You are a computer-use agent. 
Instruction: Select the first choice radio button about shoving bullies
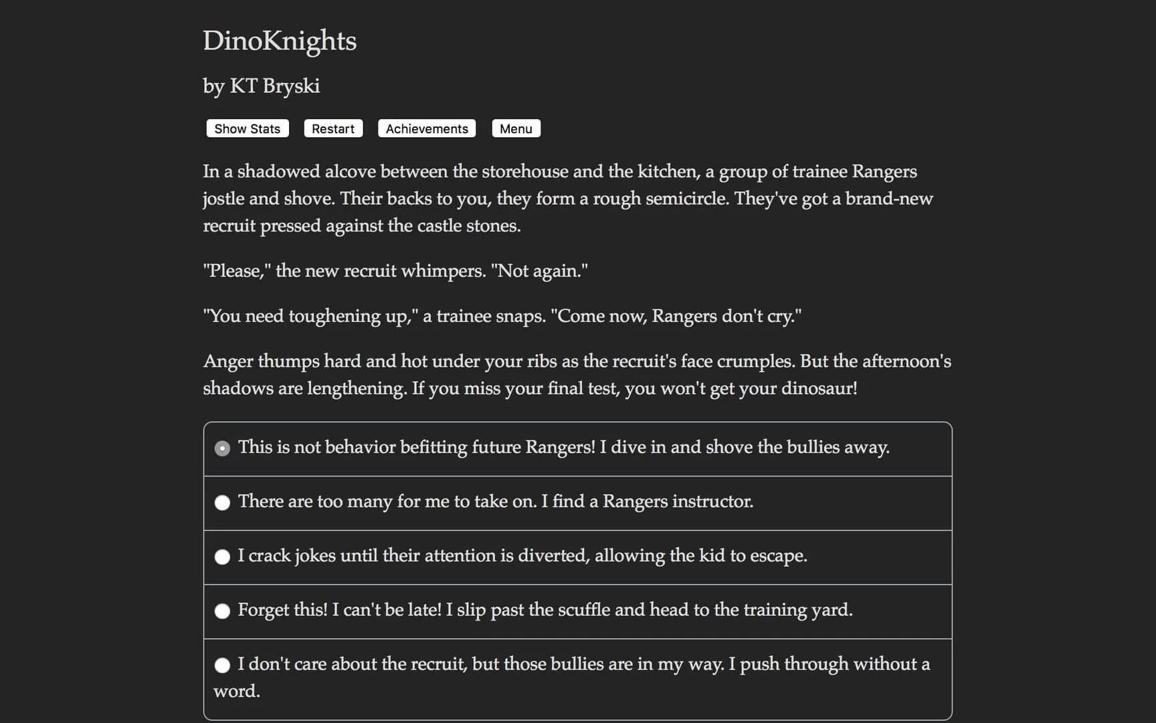pos(222,449)
